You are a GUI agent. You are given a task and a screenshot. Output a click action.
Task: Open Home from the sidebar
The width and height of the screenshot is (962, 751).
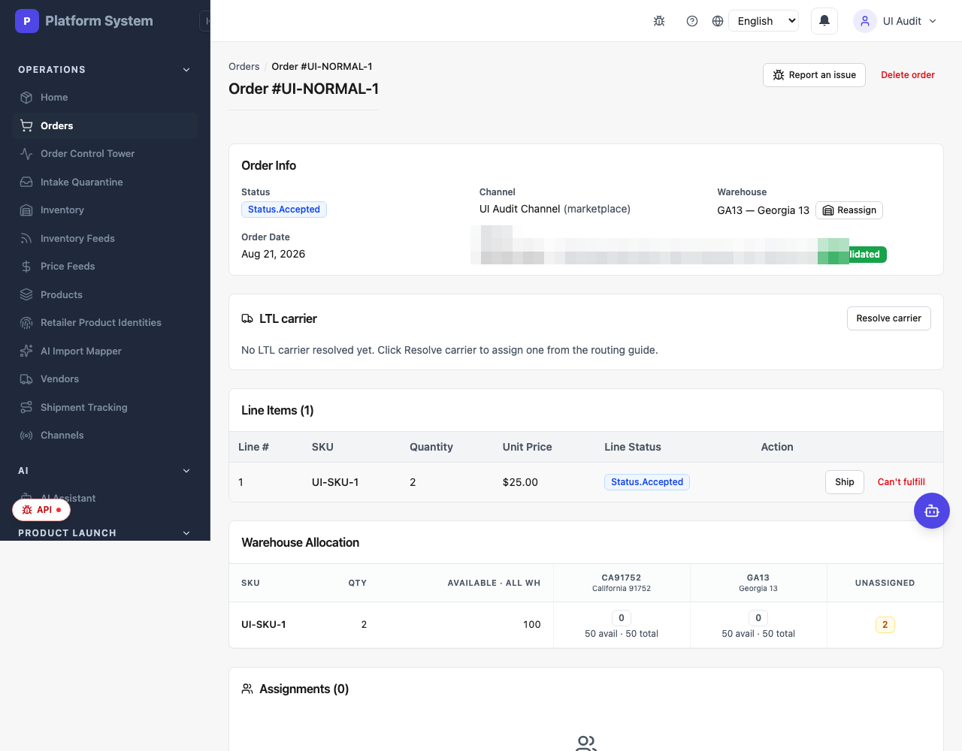pyautogui.click(x=104, y=98)
